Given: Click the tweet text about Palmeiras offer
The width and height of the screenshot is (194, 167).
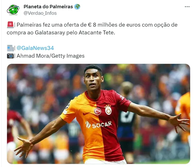Looking at the screenshot, I should pyautogui.click(x=92, y=29).
